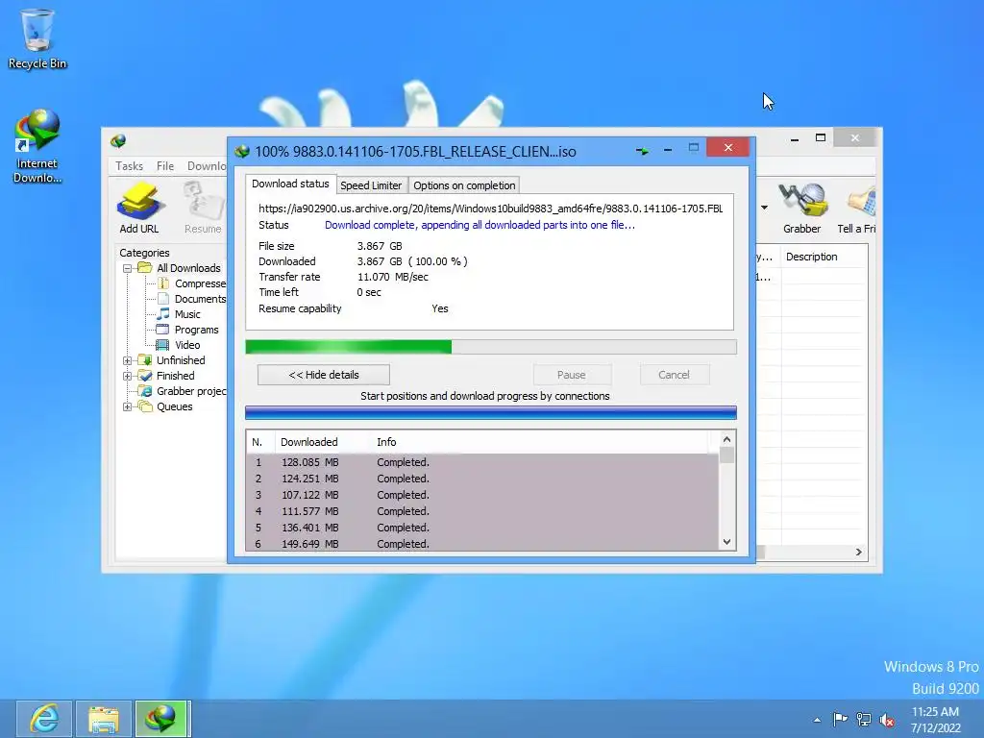Click the Pause button

click(x=572, y=375)
